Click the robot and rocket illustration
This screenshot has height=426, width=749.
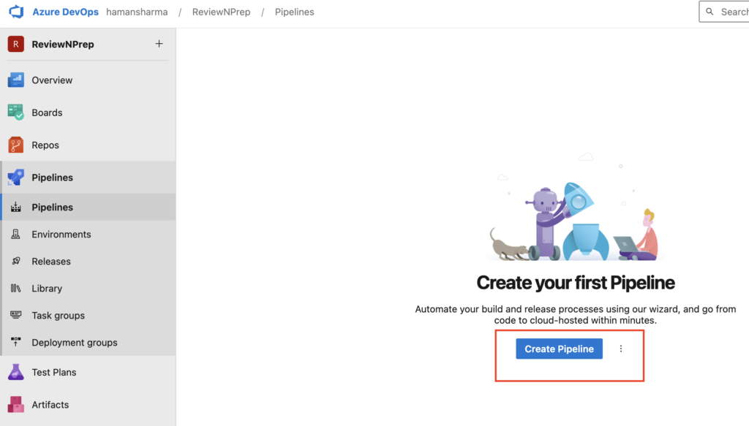coord(575,208)
